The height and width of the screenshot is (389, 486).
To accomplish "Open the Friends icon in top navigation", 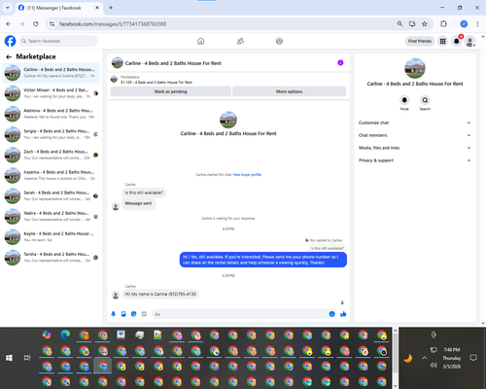I will 240,41.
